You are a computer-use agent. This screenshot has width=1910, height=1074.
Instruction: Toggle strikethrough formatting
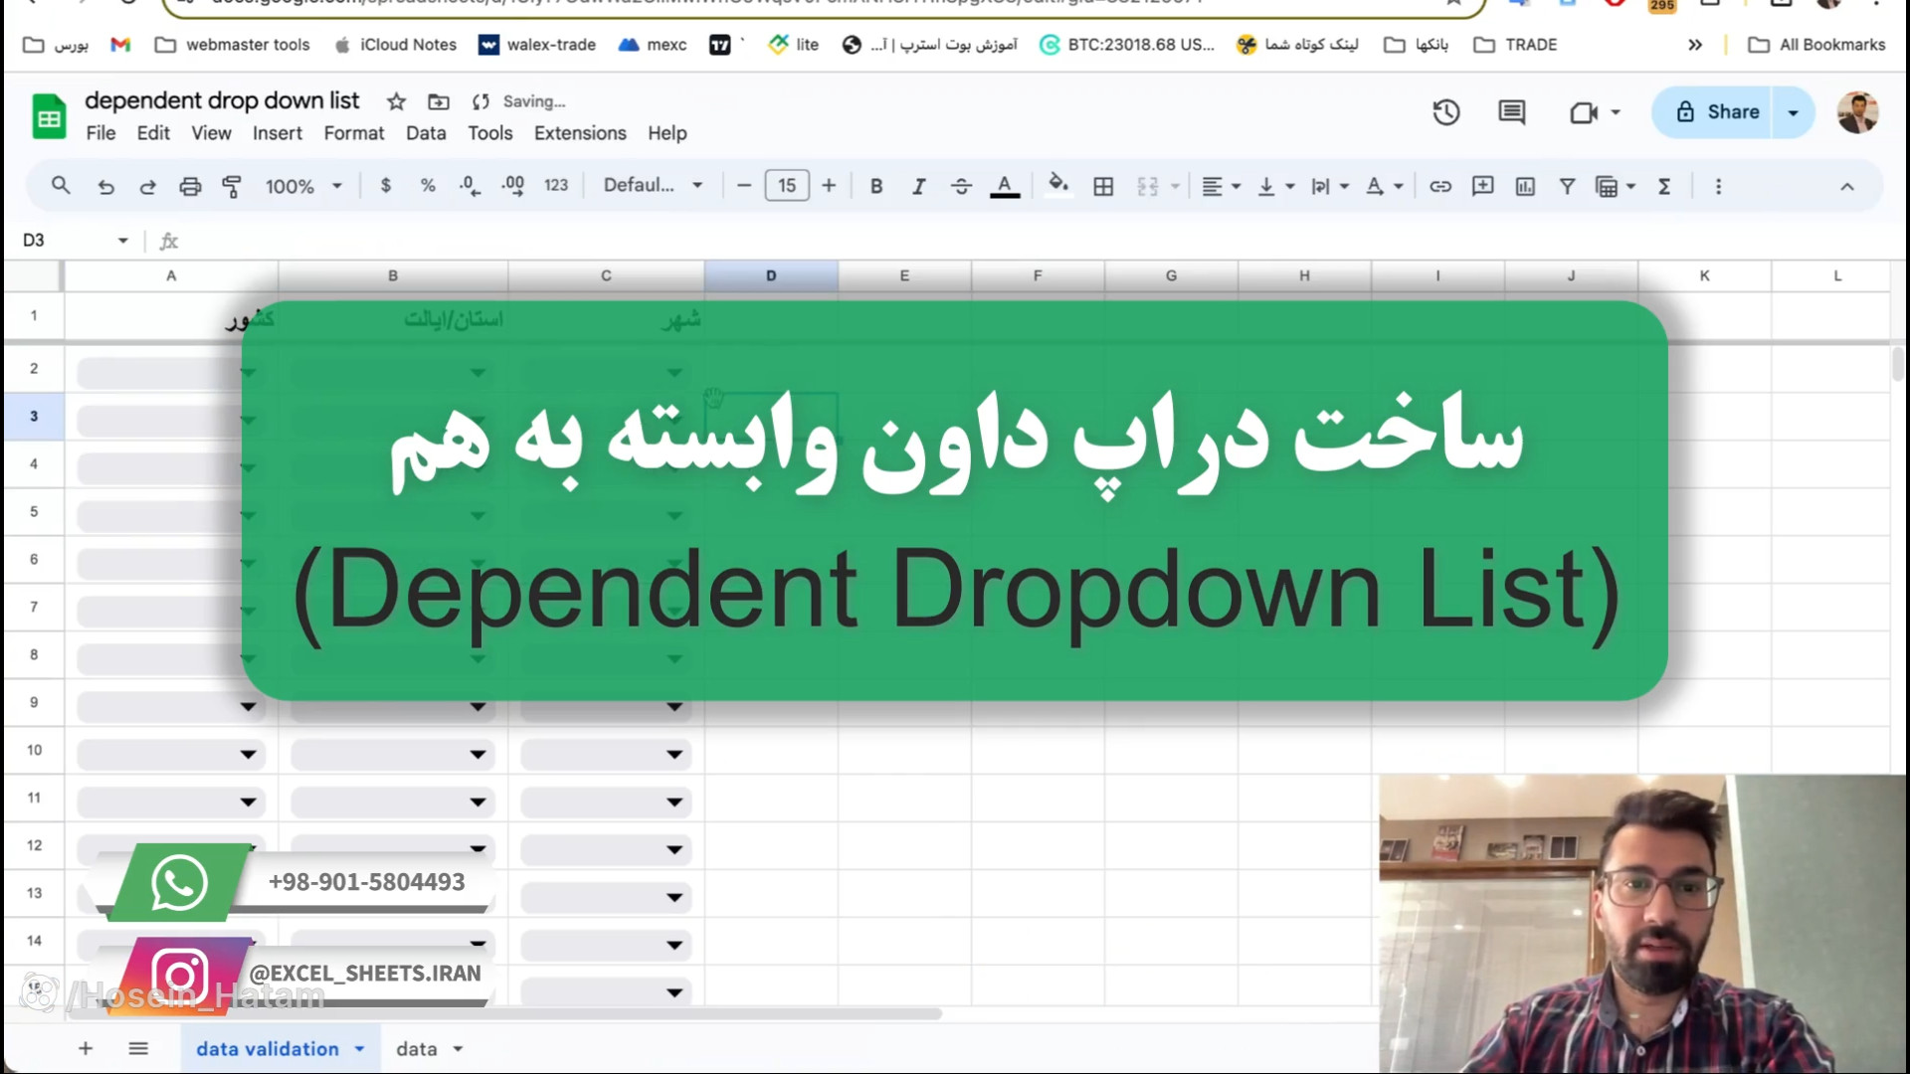tap(961, 186)
